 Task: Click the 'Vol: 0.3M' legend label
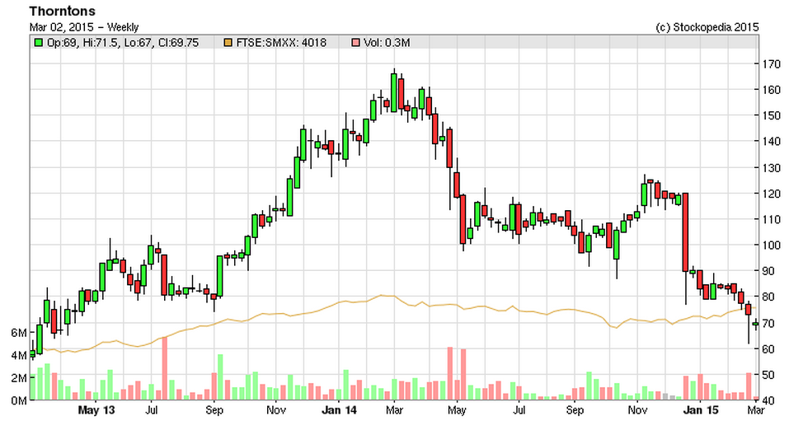pos(387,43)
